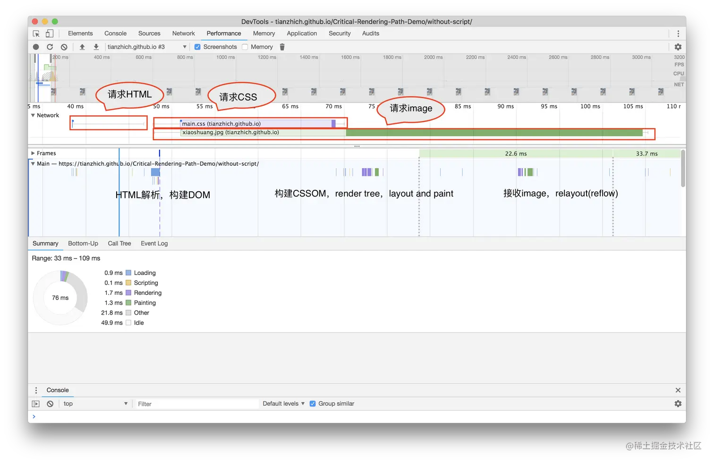Image resolution: width=714 pixels, height=463 pixels.
Task: Click the 76 ms donut chart
Action: [60, 298]
